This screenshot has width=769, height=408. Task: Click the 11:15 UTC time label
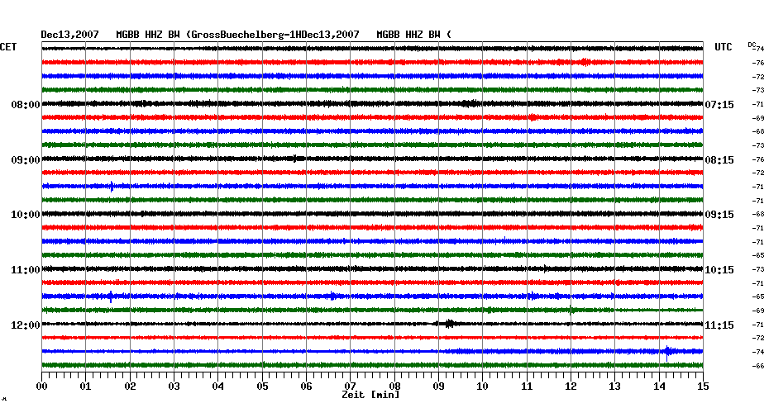pos(719,325)
